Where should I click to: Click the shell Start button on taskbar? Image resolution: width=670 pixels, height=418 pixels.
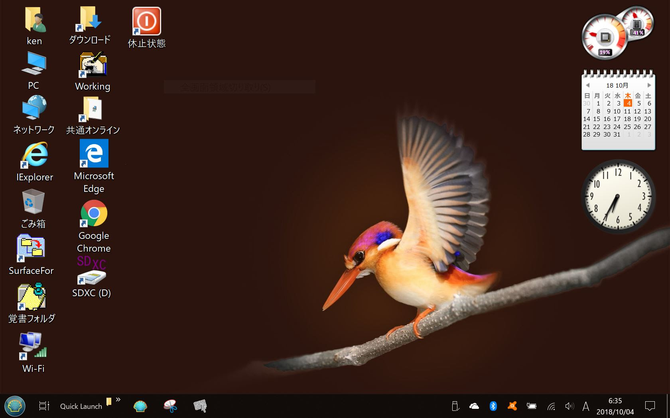pos(15,406)
